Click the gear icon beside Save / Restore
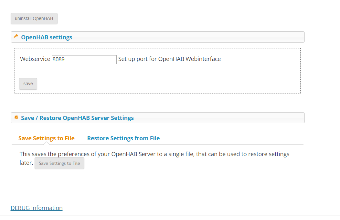This screenshot has height=220, width=340. pos(16,117)
